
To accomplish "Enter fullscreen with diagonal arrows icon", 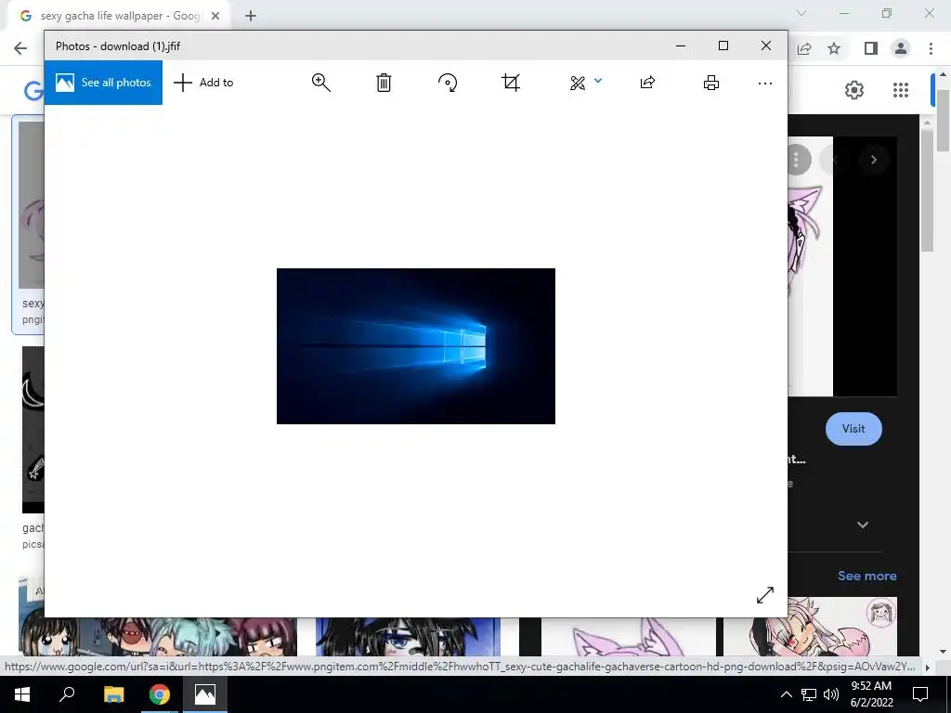I will [x=765, y=595].
